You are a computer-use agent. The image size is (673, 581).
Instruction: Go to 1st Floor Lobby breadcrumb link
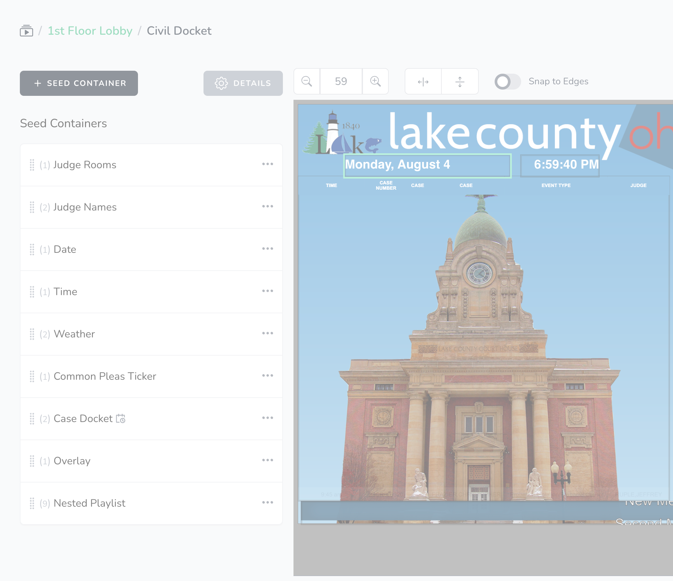(90, 31)
